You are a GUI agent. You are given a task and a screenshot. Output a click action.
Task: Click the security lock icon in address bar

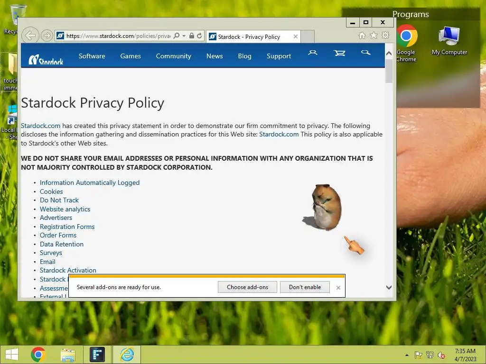coord(192,36)
